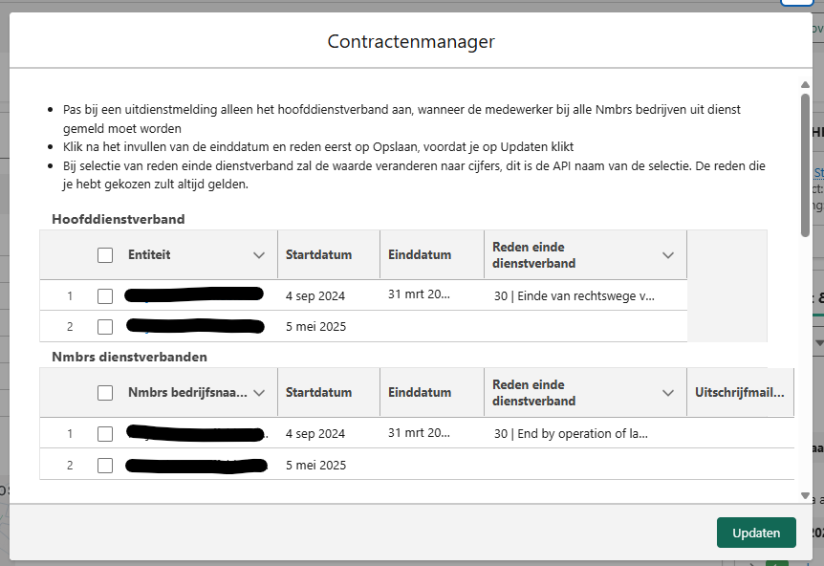Screen dimensions: 824x566
Task: Click Einddatum header in the Nmbrs dienstverbanden table
Action: tap(421, 393)
